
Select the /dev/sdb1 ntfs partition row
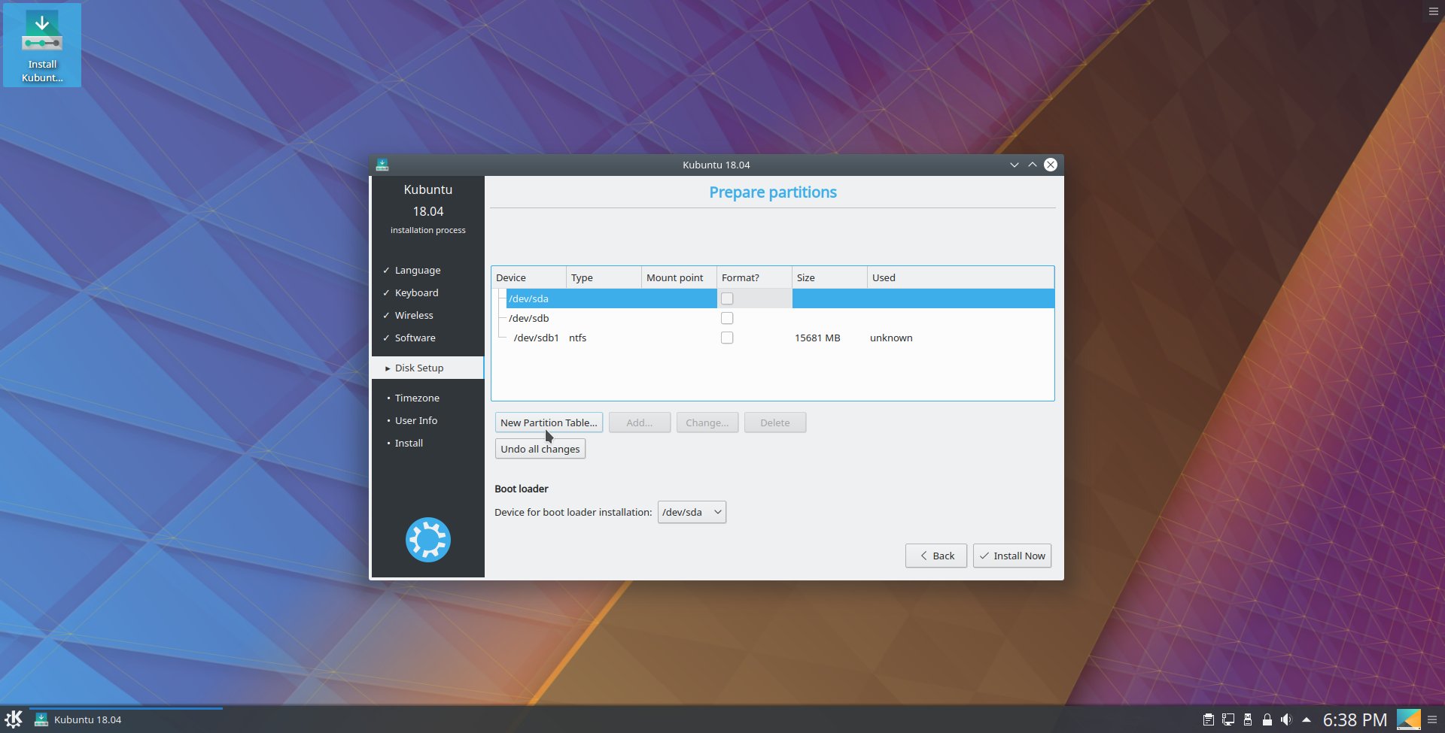[x=772, y=338]
